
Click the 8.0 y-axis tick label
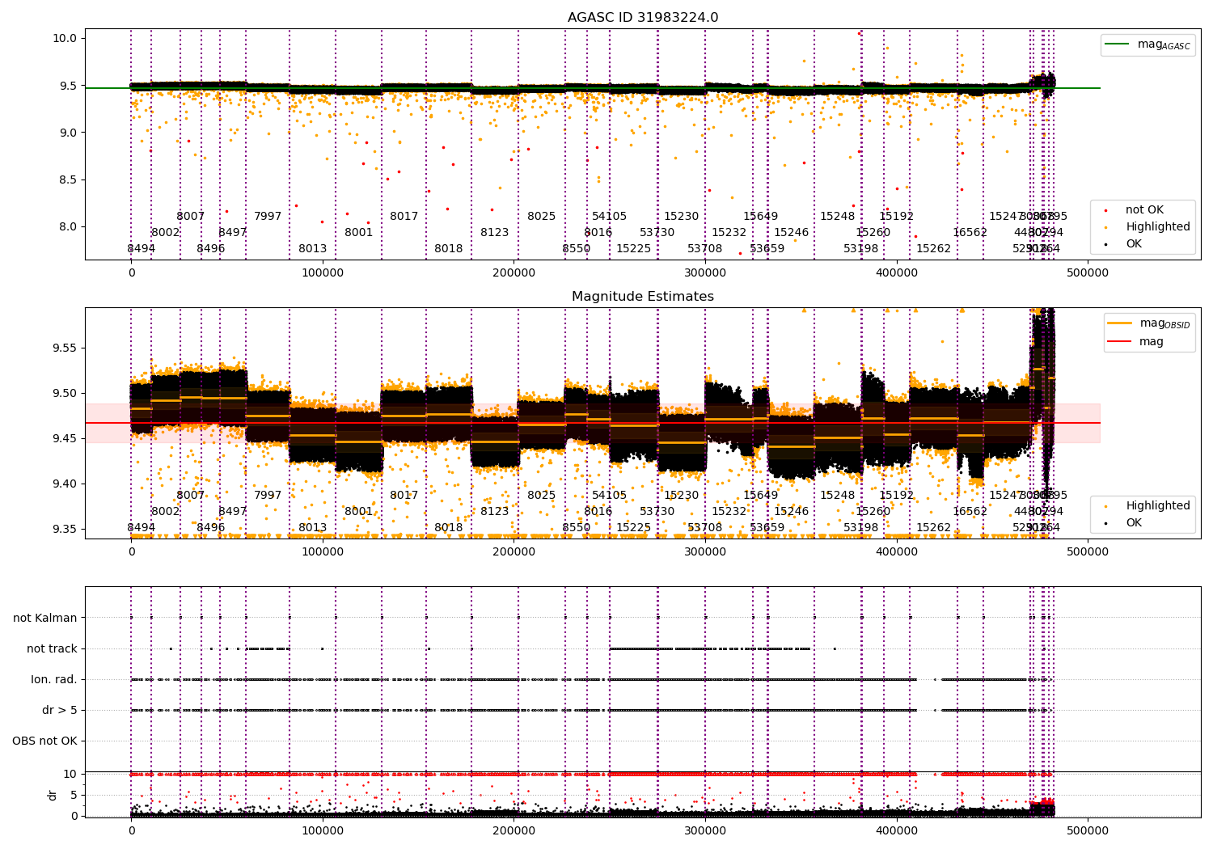(68, 226)
